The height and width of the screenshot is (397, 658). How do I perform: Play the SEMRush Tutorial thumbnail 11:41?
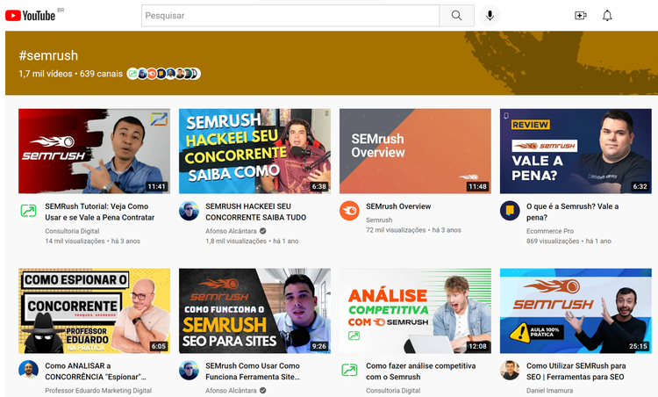coord(95,151)
